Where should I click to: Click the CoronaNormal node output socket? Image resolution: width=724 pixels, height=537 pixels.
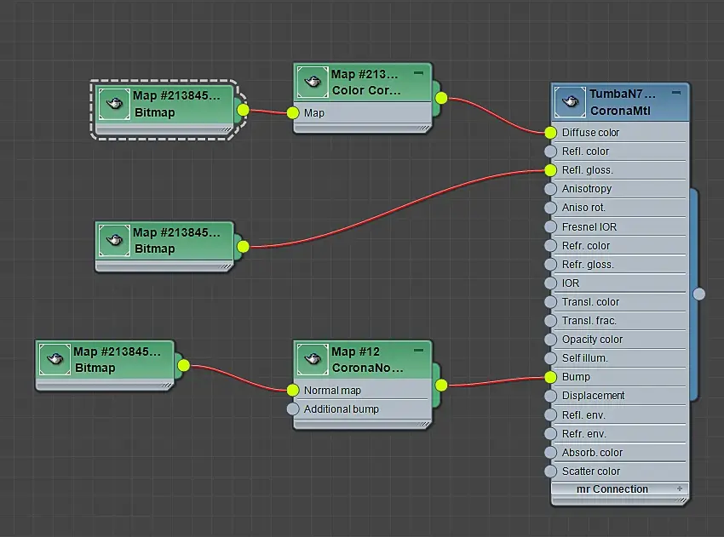(x=441, y=386)
